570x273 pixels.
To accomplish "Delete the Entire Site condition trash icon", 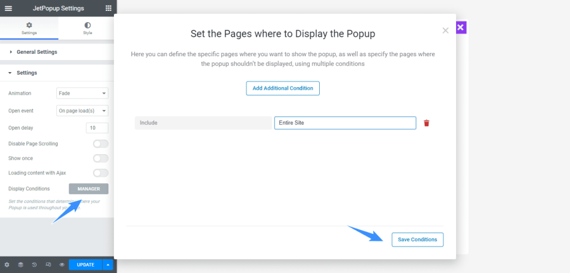I will [426, 123].
